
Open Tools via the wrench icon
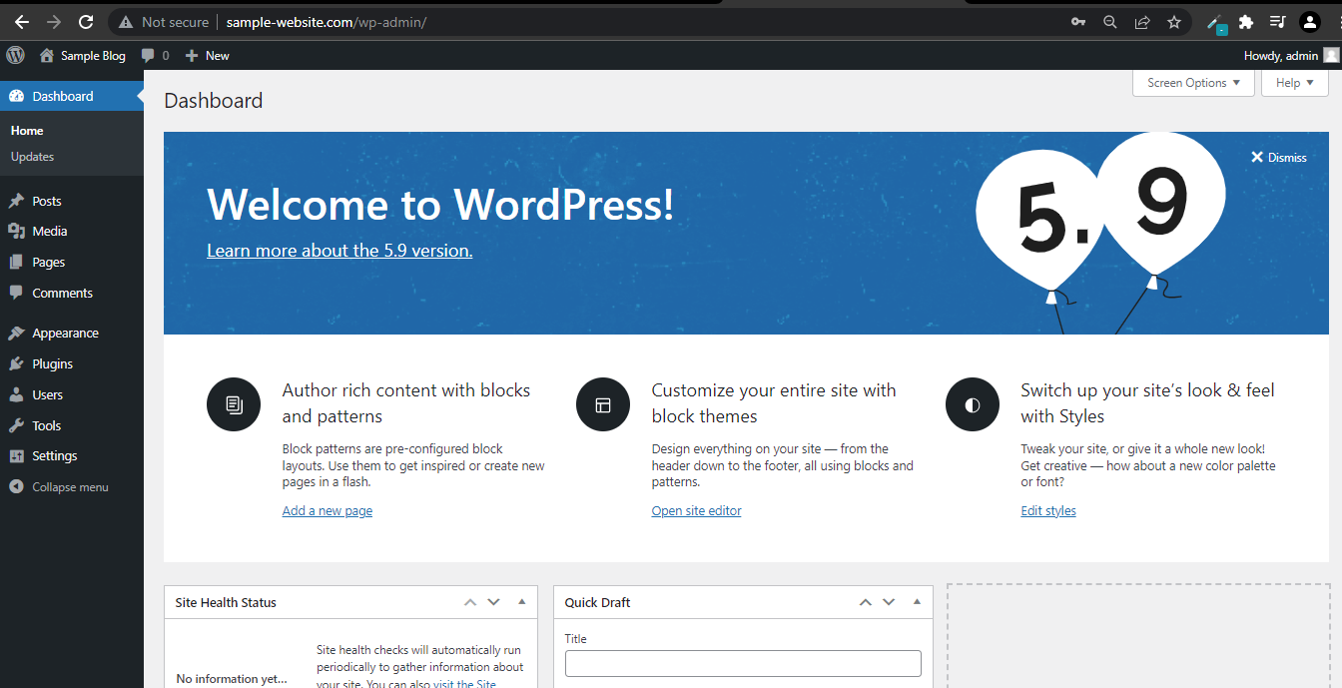pos(16,425)
